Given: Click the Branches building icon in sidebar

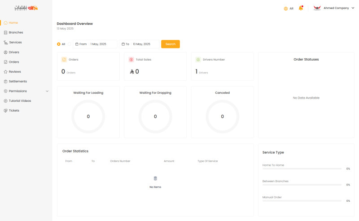Looking at the screenshot, I should click(5, 33).
